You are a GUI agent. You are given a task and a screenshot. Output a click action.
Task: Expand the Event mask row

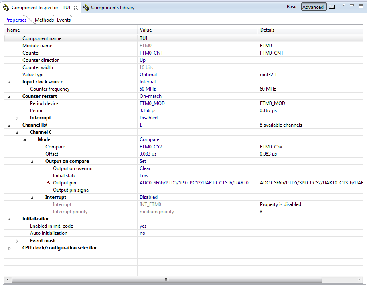pyautogui.click(x=17, y=241)
